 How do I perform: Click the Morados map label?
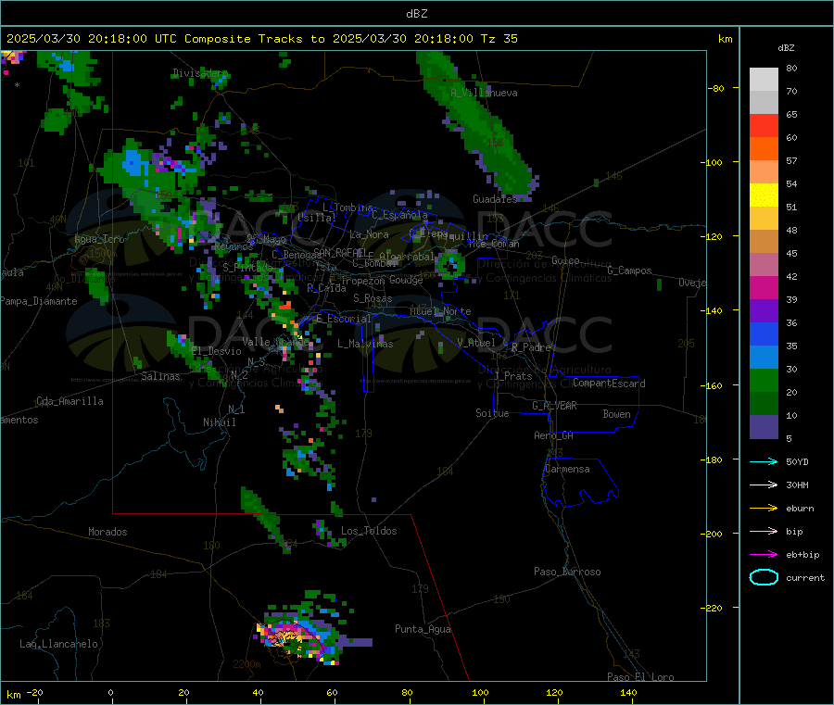(108, 532)
